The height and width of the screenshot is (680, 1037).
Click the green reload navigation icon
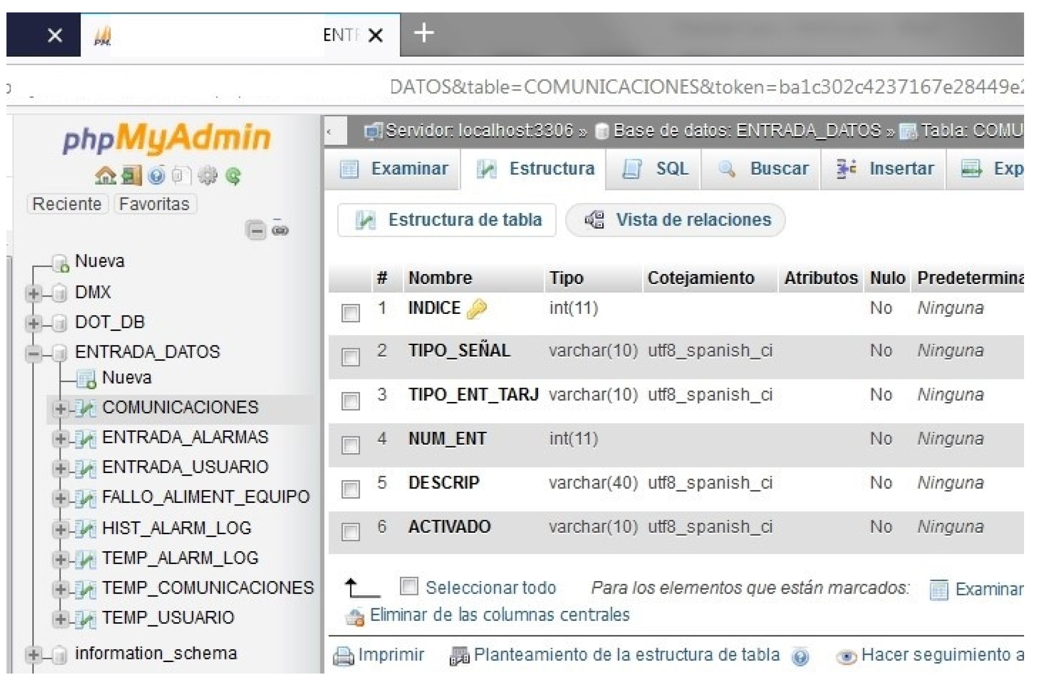coord(233,176)
